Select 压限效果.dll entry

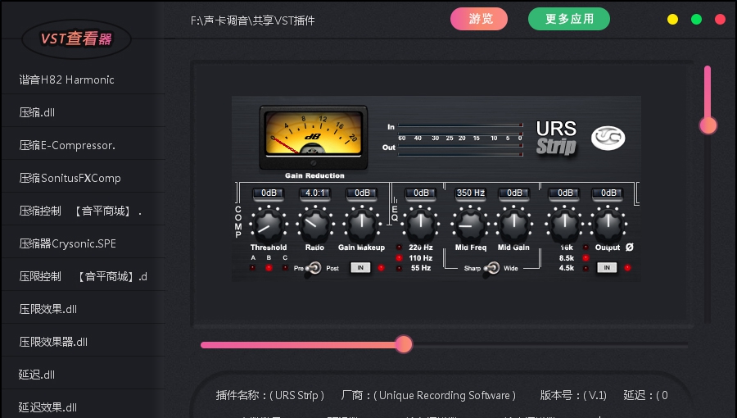(84, 309)
